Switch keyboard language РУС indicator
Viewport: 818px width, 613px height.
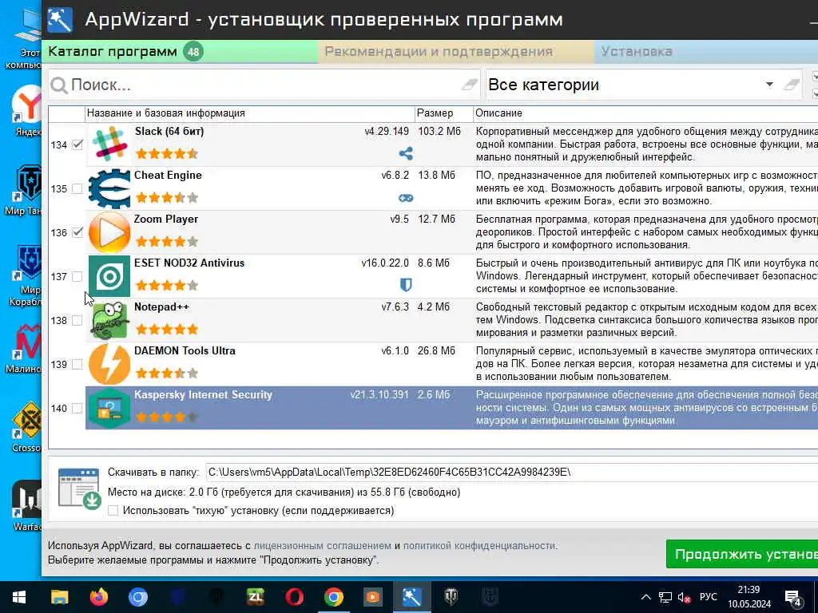click(709, 597)
